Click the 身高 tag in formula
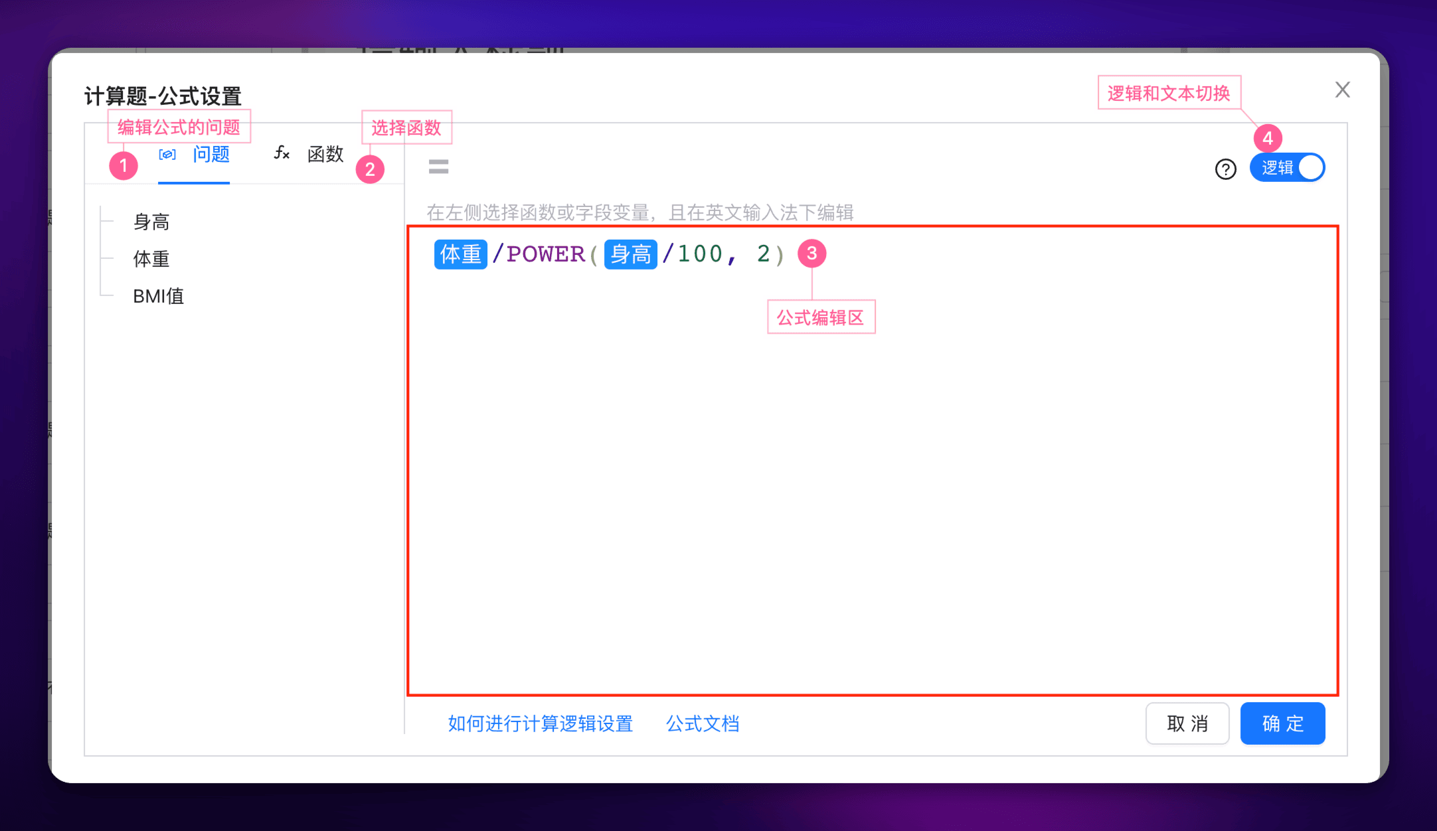 (630, 254)
